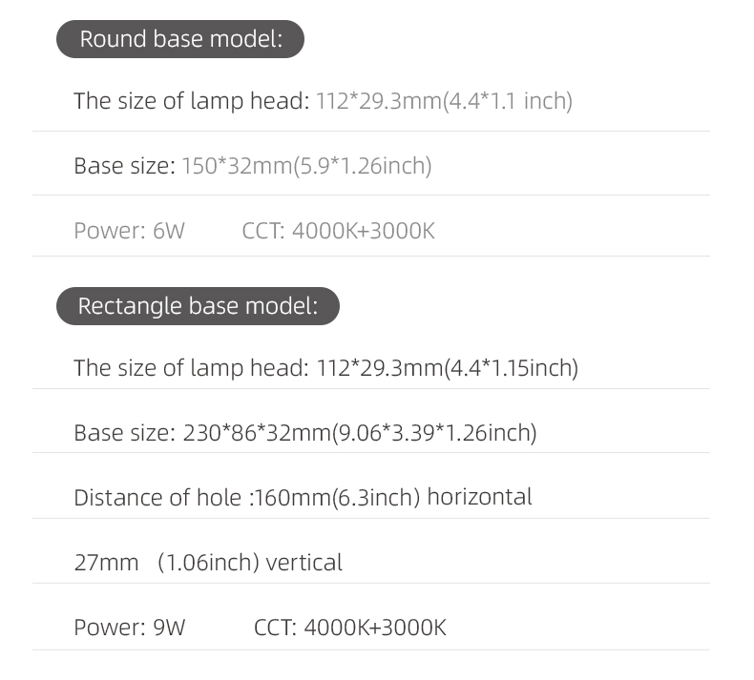
Task: Click the "Power: 9W" text
Action: point(130,628)
